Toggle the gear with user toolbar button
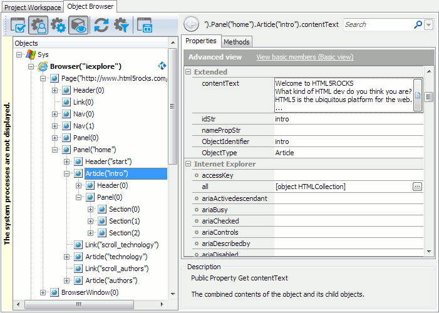Image resolution: width=439 pixels, height=313 pixels. (38, 25)
